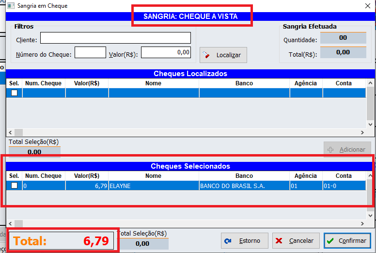Click Banco column header in Cheques Localizados

[244, 83]
